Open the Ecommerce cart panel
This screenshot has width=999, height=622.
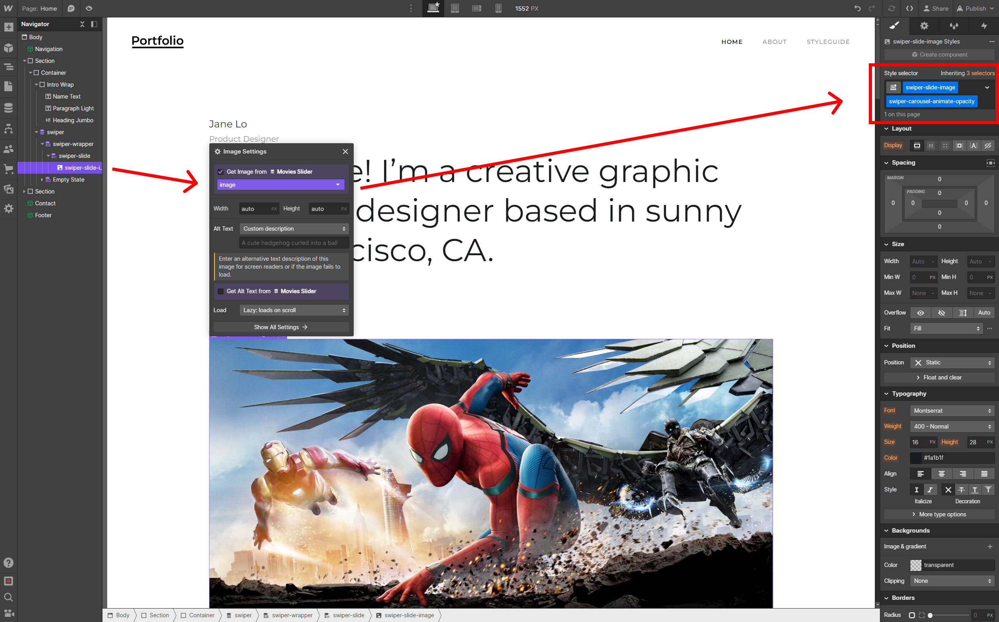click(8, 169)
